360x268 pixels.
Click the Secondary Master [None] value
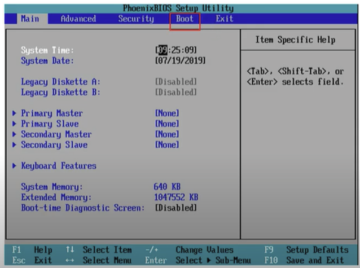[167, 134]
